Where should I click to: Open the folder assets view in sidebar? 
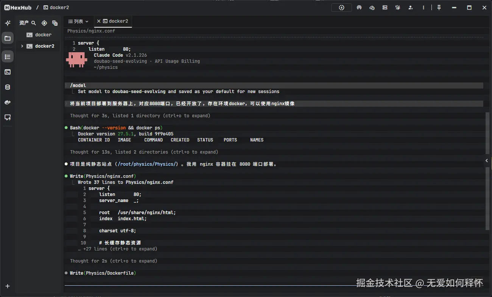8,38
